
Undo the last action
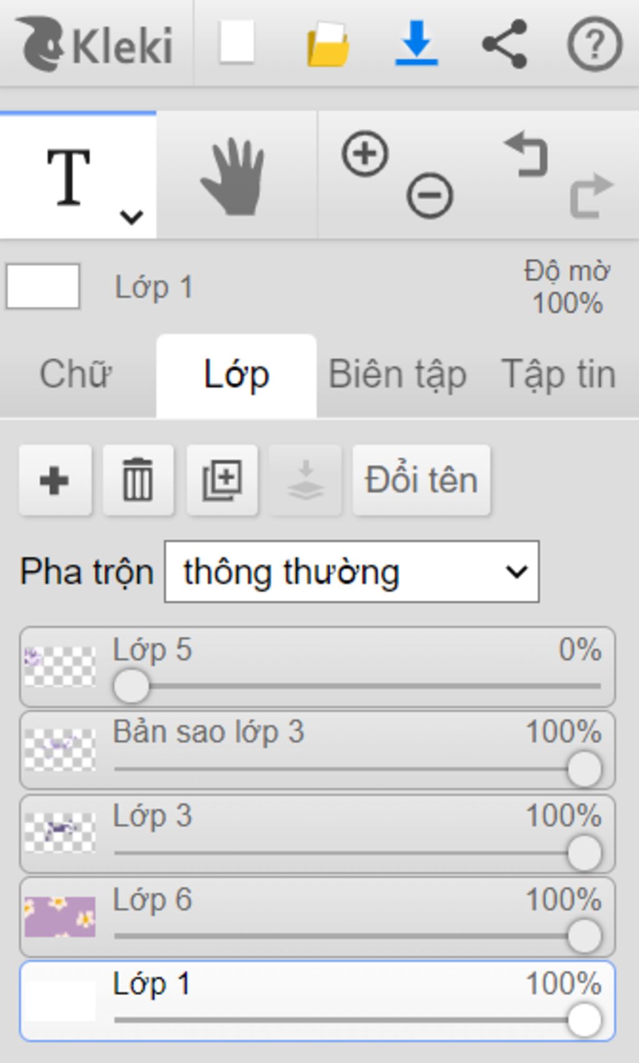coord(527,154)
